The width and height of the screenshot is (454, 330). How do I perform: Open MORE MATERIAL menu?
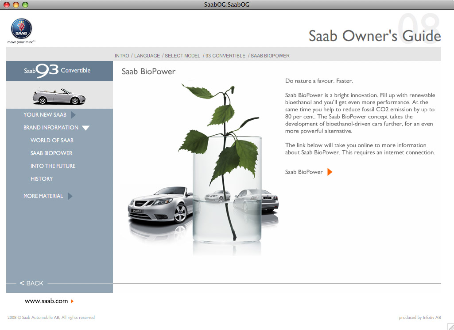coord(43,196)
